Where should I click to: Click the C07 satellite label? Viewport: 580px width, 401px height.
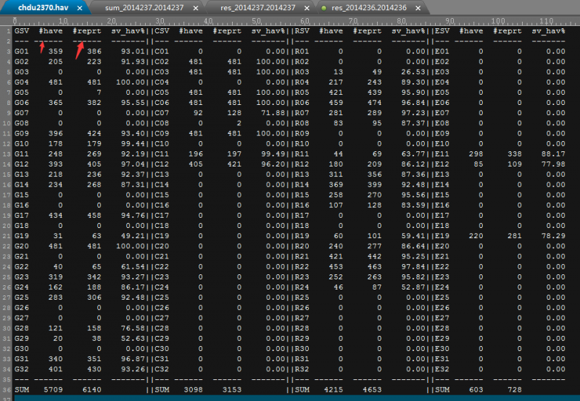point(162,113)
